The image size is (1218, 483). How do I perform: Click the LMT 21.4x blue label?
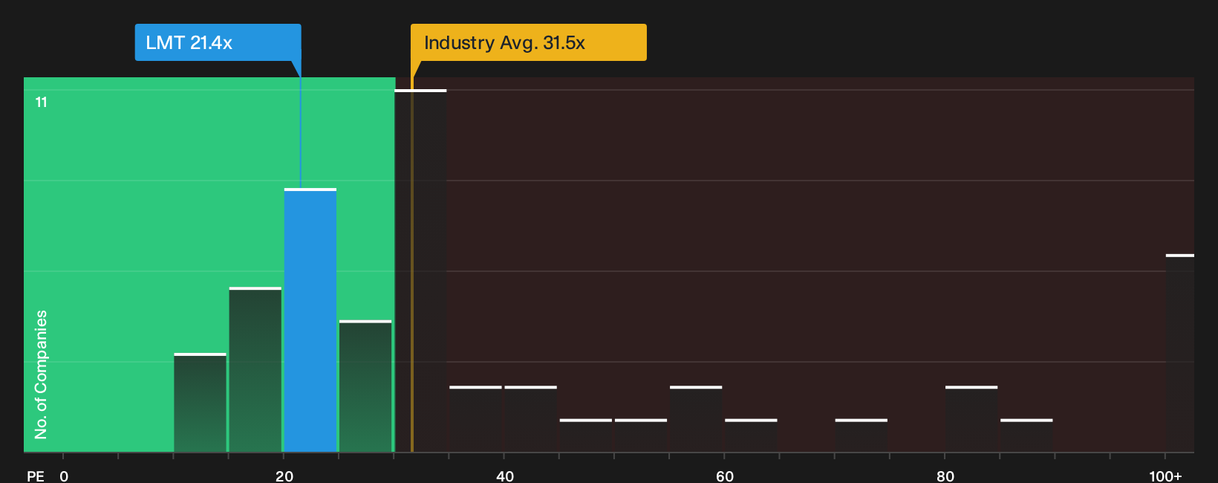click(x=218, y=42)
